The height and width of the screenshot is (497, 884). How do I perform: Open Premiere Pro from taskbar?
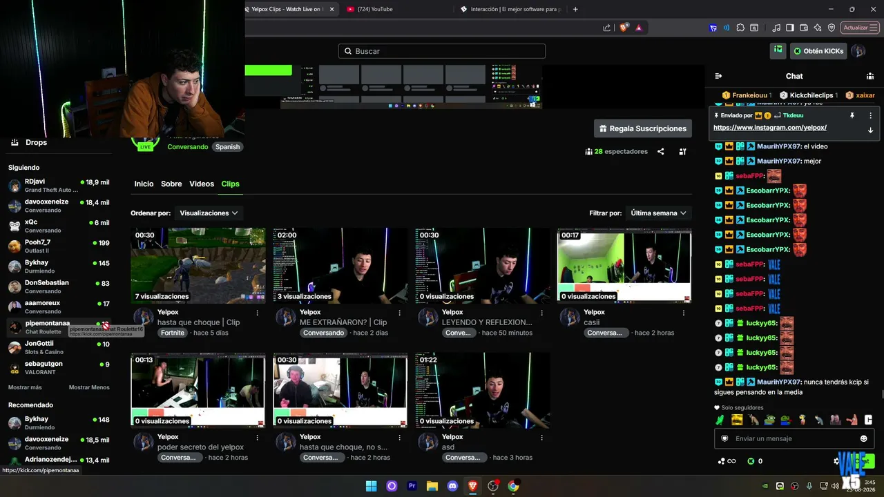click(412, 486)
